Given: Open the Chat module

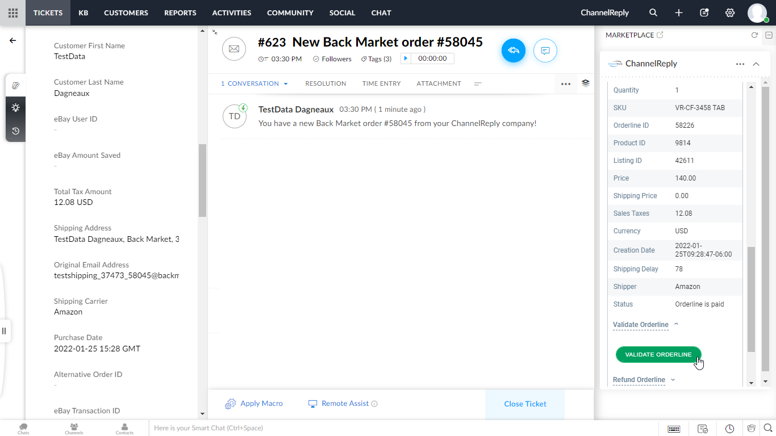Looking at the screenshot, I should pyautogui.click(x=381, y=12).
